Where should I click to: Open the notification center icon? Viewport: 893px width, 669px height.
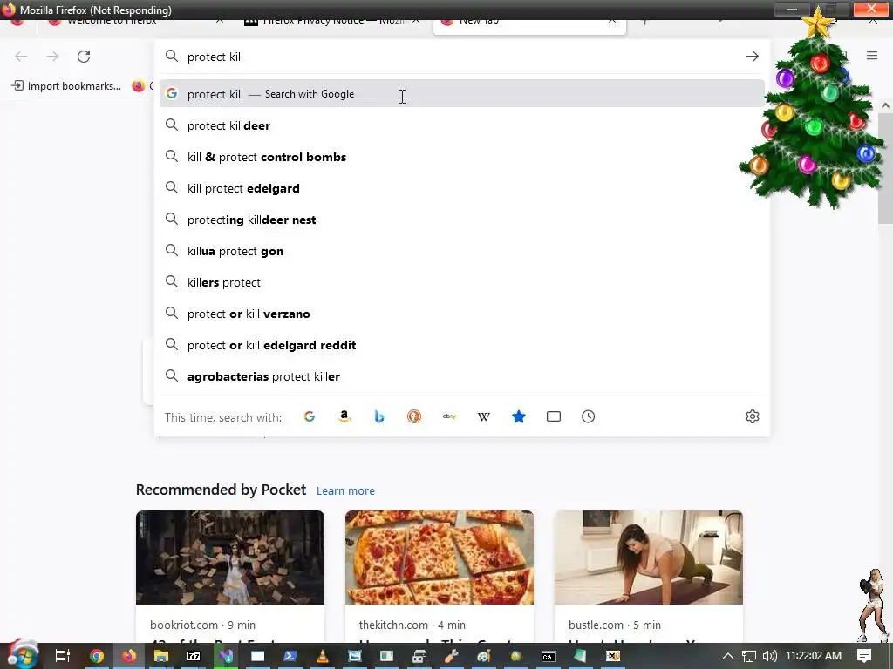point(864,656)
